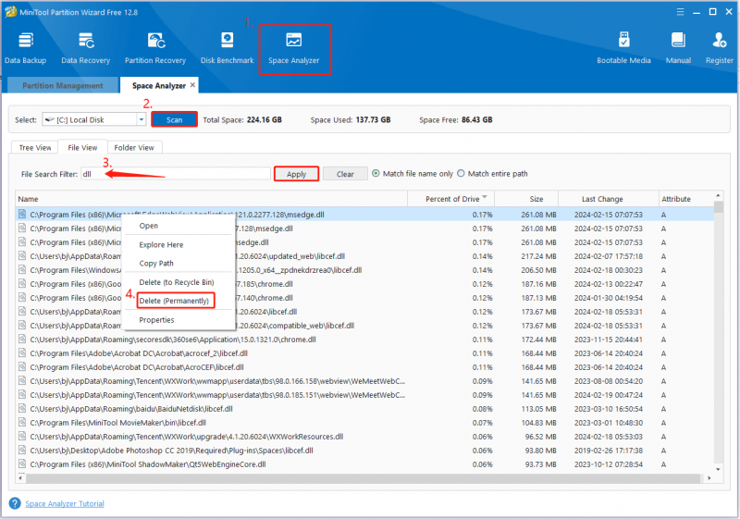Open Partition Recovery from the toolbar
Screen dimensions: 740x519
[155, 48]
